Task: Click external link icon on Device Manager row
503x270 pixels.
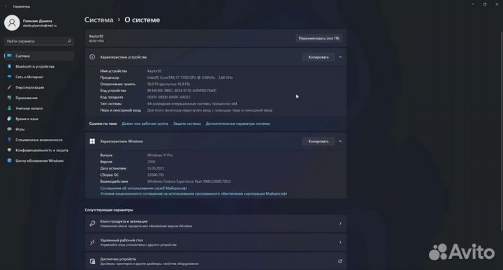Action: coord(340,262)
